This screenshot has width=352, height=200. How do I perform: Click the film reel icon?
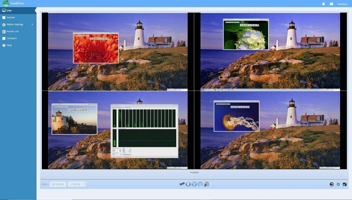pyautogui.click(x=207, y=184)
